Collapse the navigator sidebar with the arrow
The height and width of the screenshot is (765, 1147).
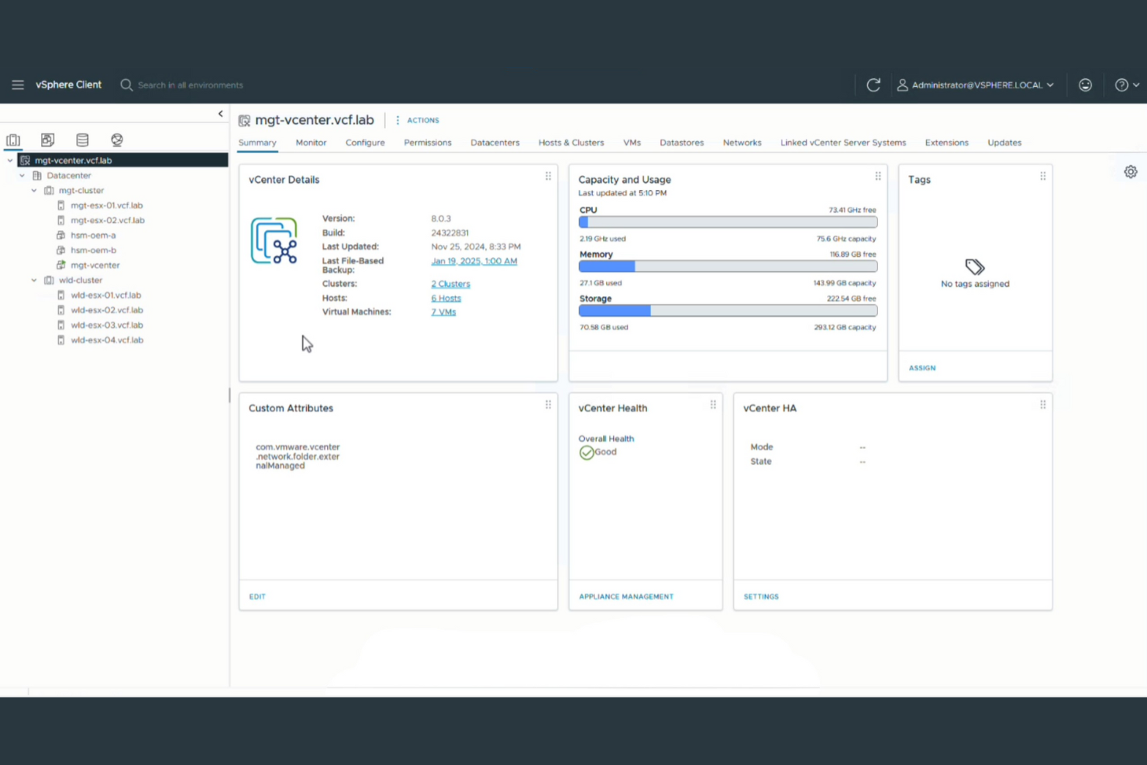pos(220,114)
